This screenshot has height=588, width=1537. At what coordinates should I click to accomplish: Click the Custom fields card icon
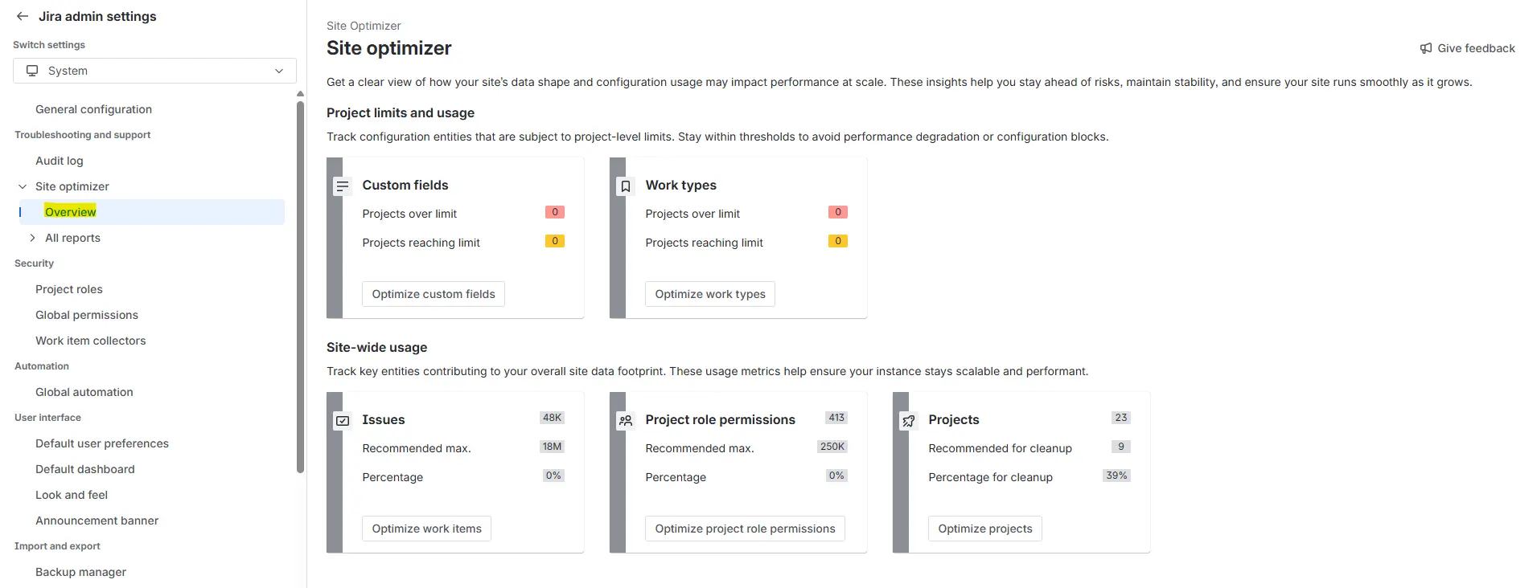pos(343,186)
